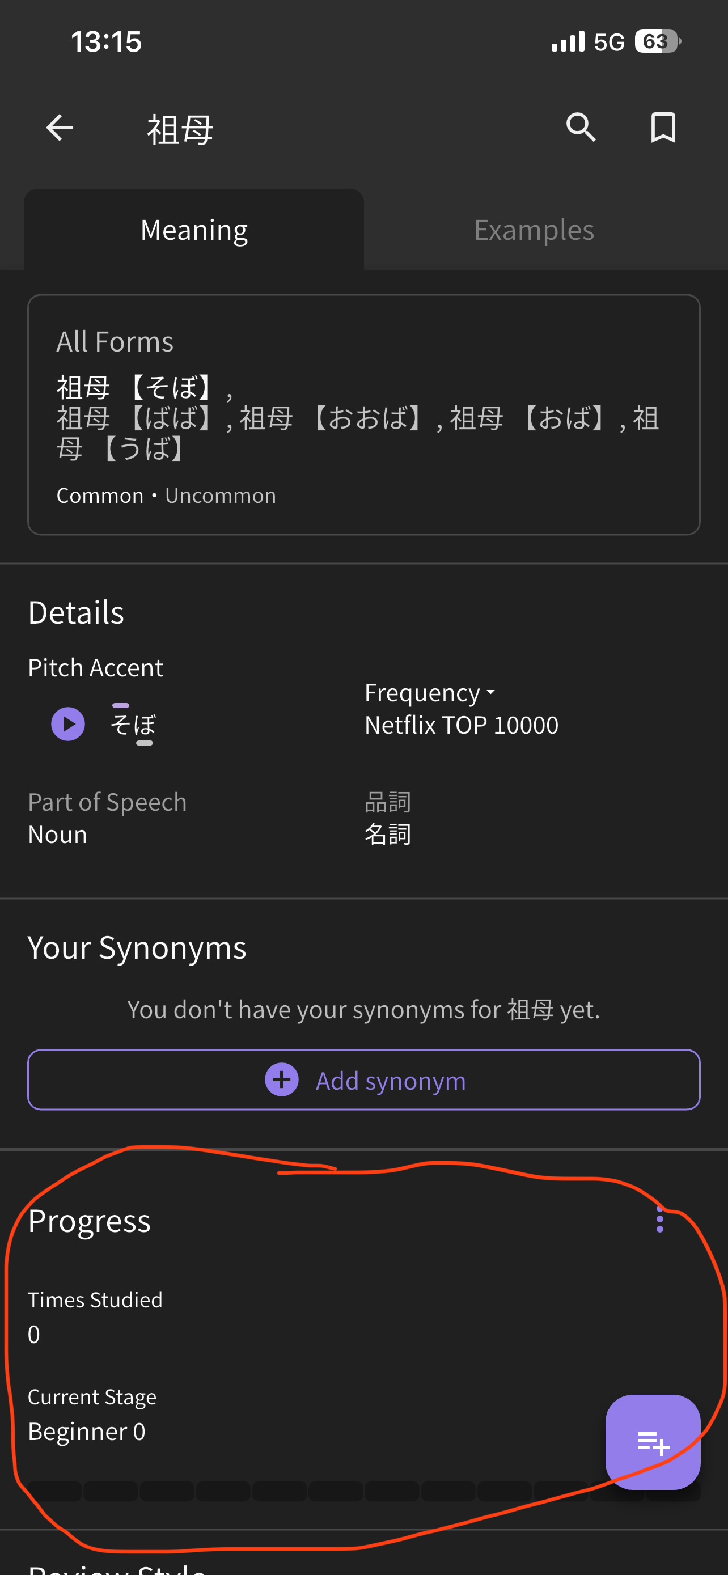Tap the stage progress bar segments
The image size is (728, 1575).
tap(306, 1491)
